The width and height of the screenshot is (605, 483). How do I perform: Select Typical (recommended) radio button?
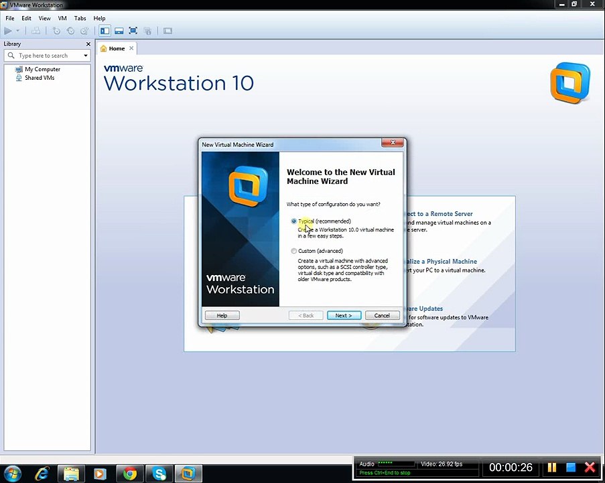coord(294,221)
